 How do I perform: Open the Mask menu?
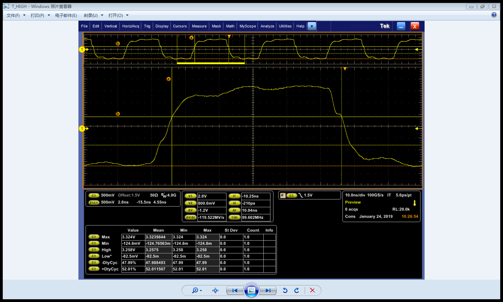[x=217, y=26]
